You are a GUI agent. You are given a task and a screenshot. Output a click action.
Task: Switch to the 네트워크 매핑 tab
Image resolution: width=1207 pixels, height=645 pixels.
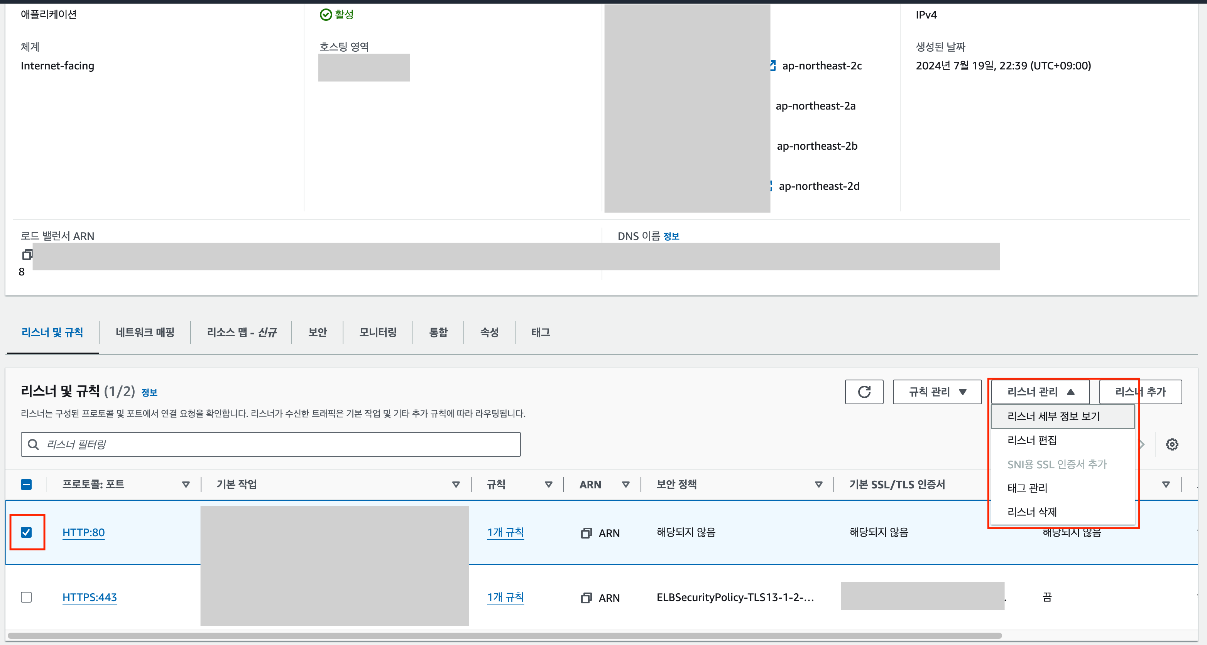point(145,332)
